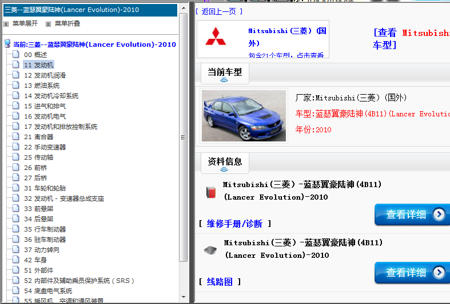Click the page icon next to 16 发动机电气
The width and height of the screenshot is (450, 304).
[16, 116]
